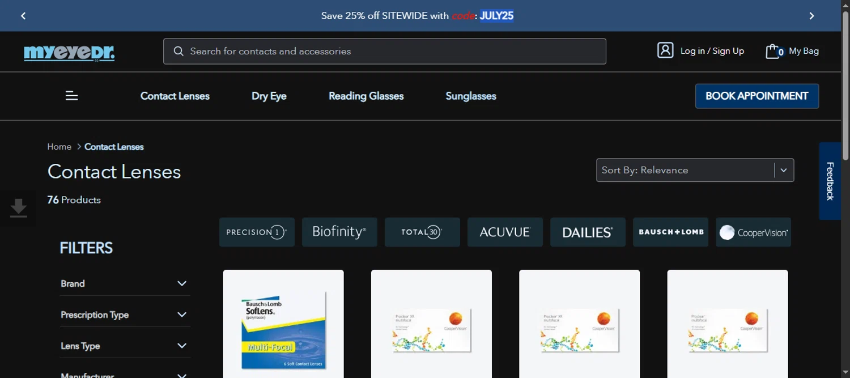Expand the Brand filter
The width and height of the screenshot is (850, 378).
(x=125, y=283)
